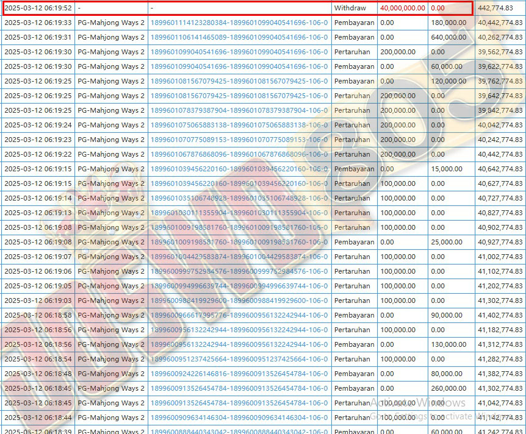
Task: Select the 2025-03-12 06:19:52 timestamp cell
Action: point(38,8)
